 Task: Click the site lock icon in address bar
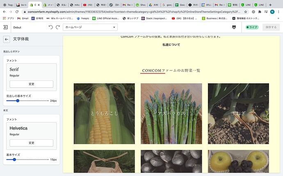[x=25, y=12]
